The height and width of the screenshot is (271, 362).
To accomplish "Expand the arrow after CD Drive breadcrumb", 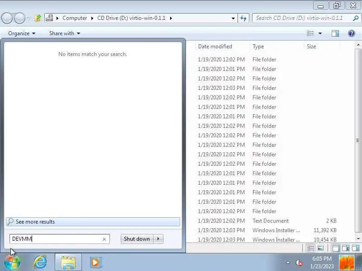I will 171,18.
